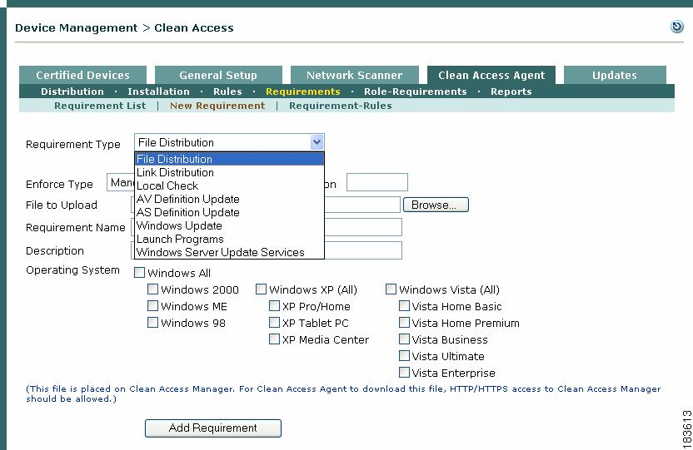The width and height of the screenshot is (693, 450).
Task: Check the Windows ME checkbox
Action: pyautogui.click(x=152, y=306)
